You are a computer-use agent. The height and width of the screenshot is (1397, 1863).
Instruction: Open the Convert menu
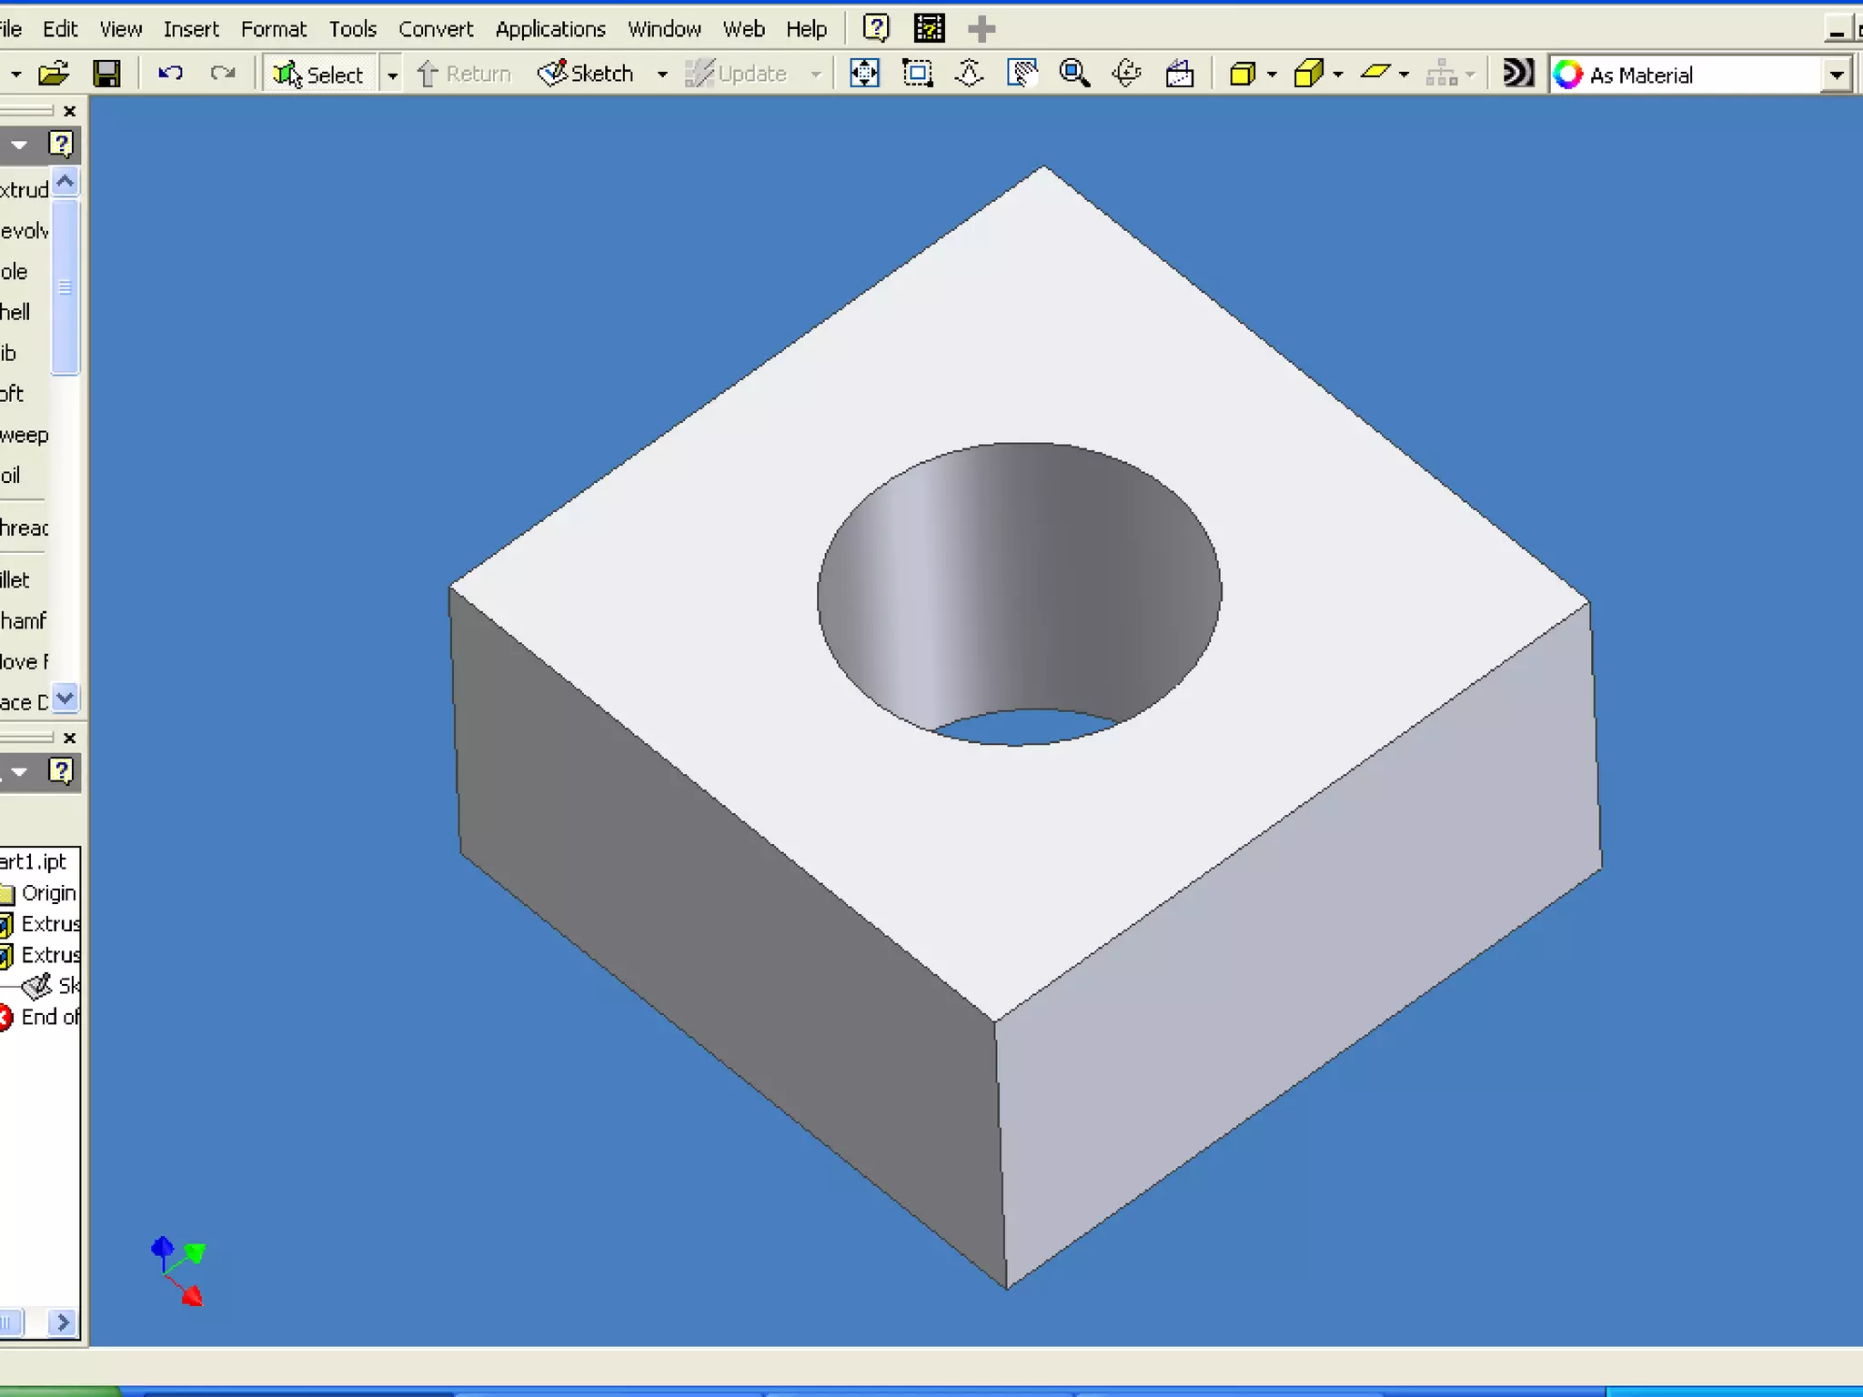point(435,29)
